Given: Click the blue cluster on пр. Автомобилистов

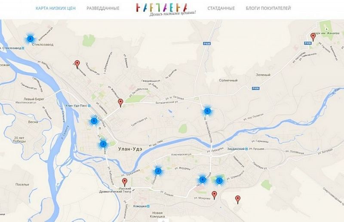Looking at the screenshot, I should [x=207, y=111].
